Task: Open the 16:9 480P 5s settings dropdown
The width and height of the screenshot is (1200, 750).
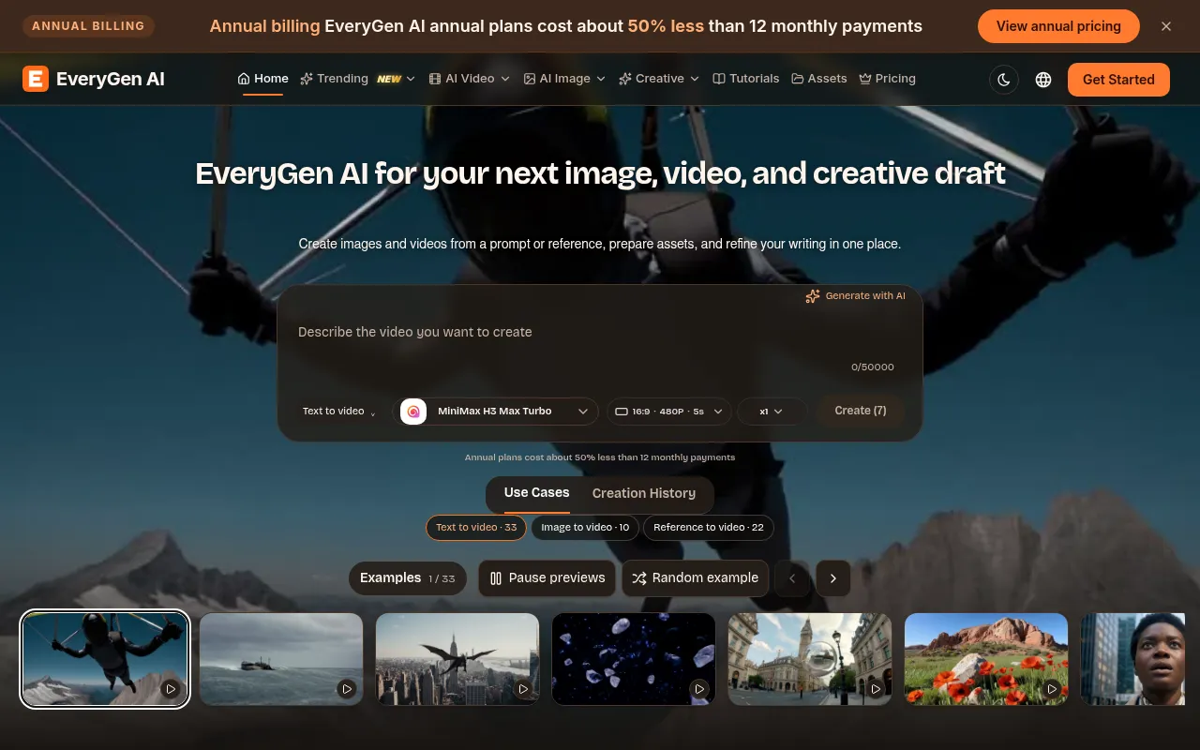Action: (x=668, y=412)
